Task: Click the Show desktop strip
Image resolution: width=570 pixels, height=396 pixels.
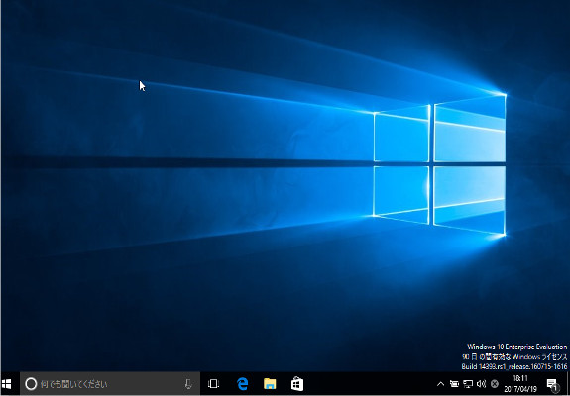Action: tap(568, 384)
